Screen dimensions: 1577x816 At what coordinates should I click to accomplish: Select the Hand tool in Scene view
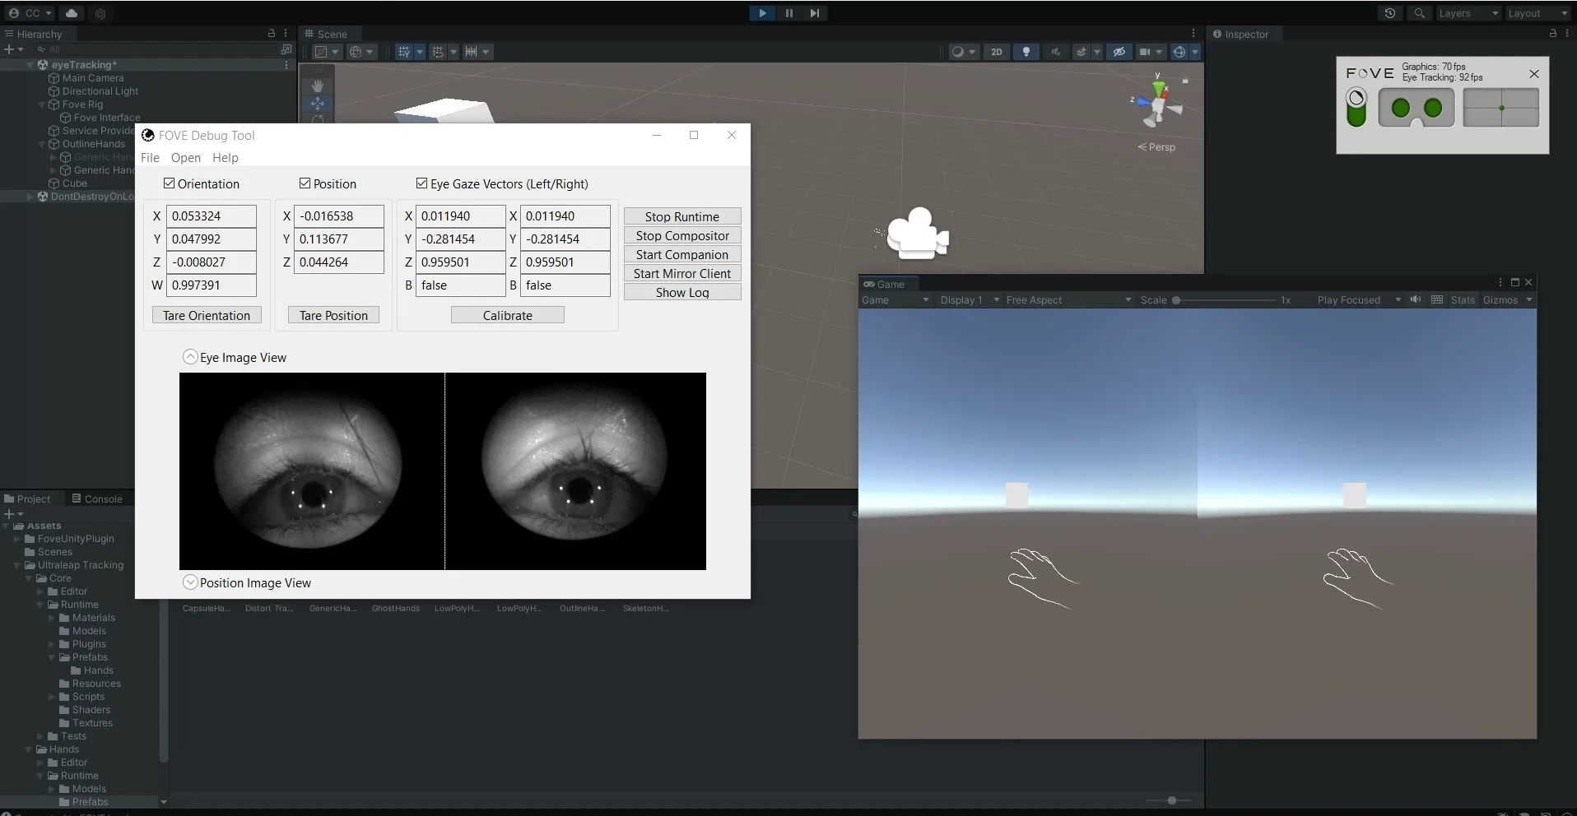pyautogui.click(x=318, y=86)
